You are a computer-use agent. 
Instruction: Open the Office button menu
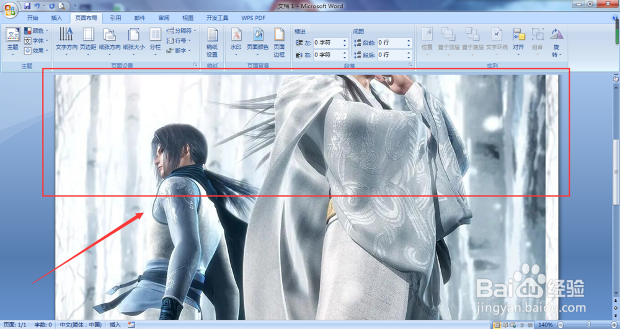point(11,9)
